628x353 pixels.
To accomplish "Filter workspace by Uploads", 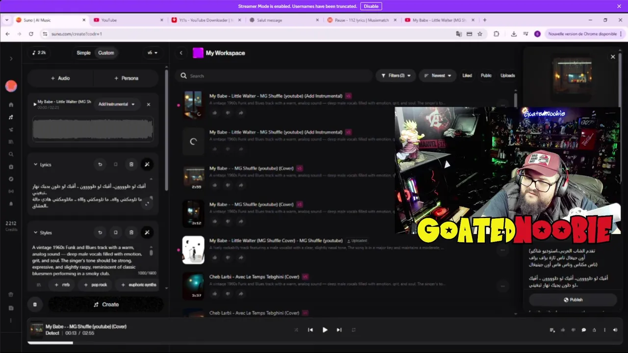I will click(508, 76).
